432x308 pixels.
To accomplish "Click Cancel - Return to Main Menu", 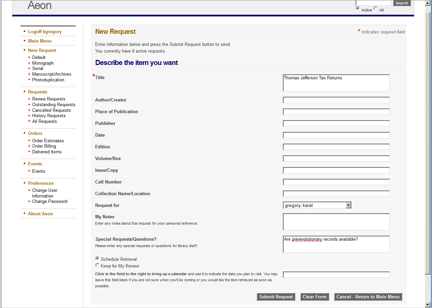I will [x=368, y=297].
